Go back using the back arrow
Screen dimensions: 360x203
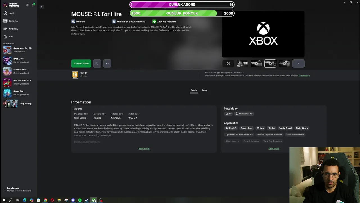pos(41,7)
